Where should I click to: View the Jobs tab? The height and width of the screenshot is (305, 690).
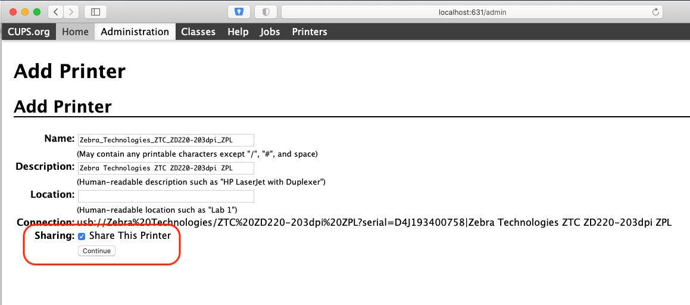270,32
